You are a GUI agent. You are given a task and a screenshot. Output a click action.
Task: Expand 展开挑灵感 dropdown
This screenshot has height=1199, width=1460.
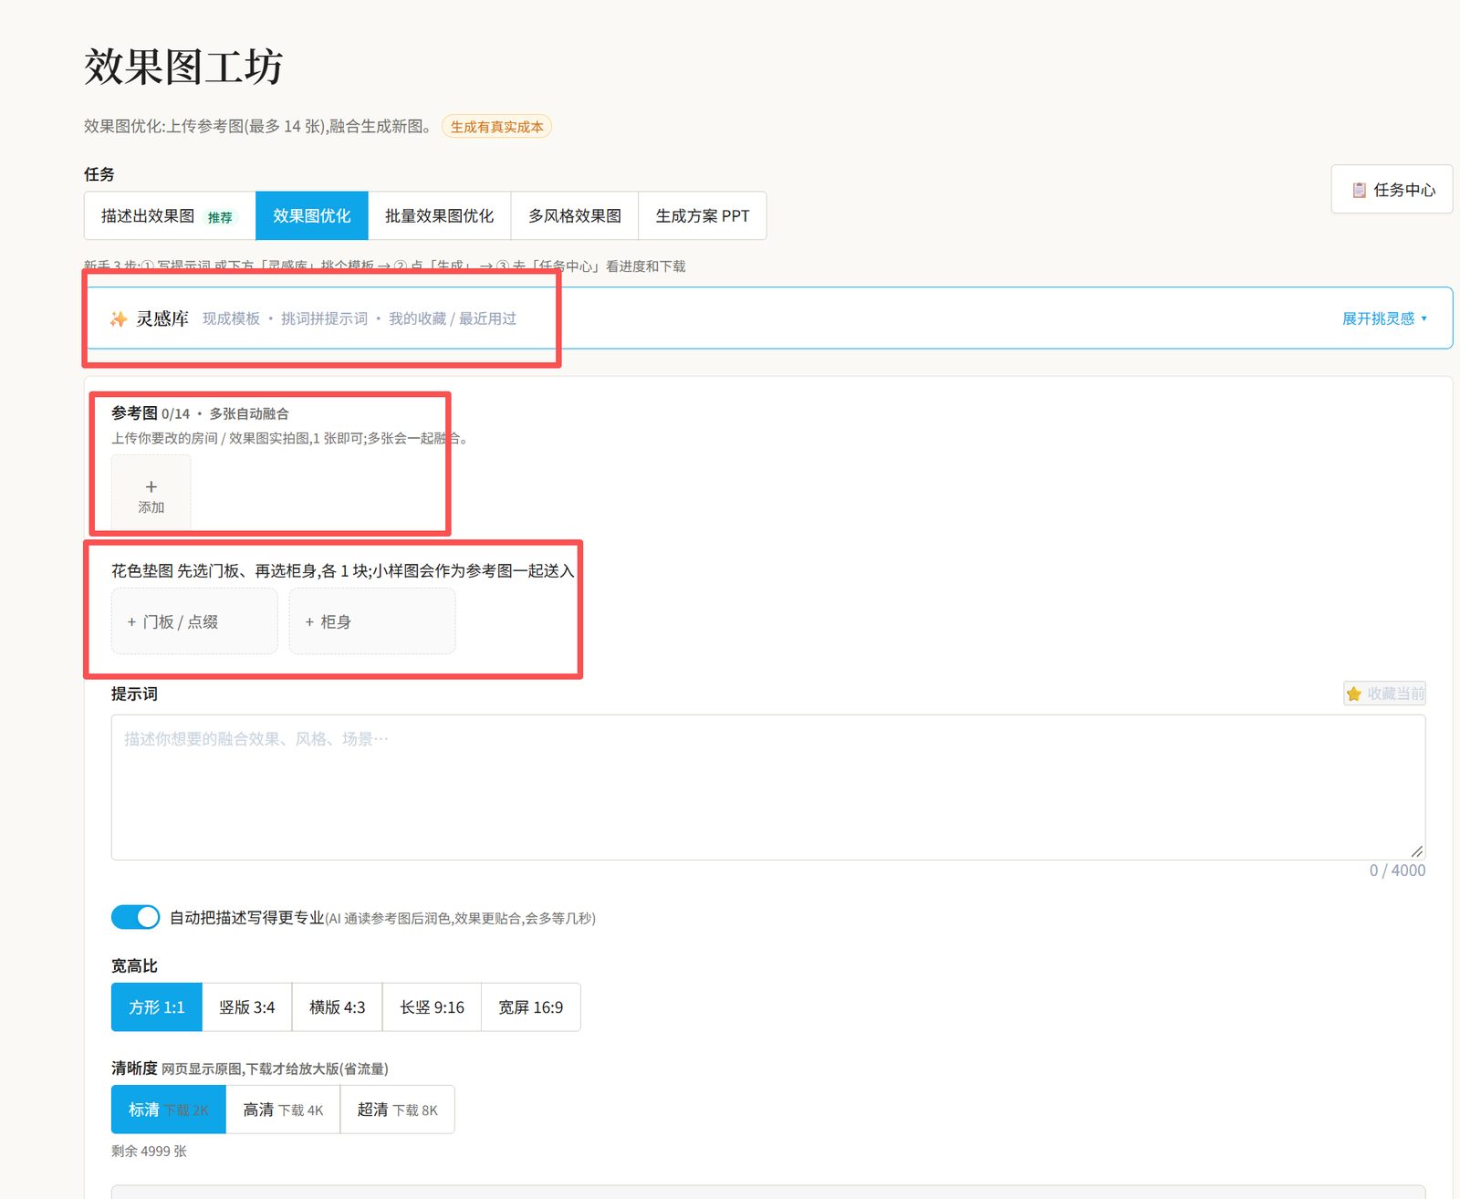click(x=1384, y=318)
